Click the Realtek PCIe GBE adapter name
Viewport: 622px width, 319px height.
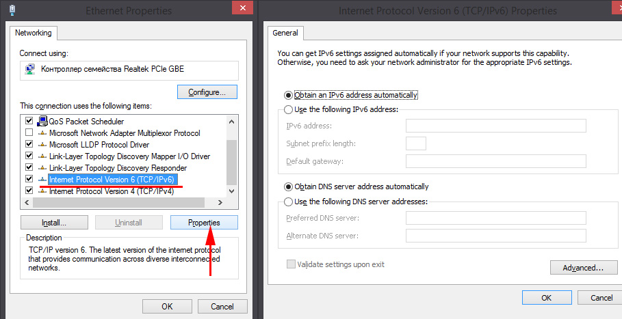[113, 69]
